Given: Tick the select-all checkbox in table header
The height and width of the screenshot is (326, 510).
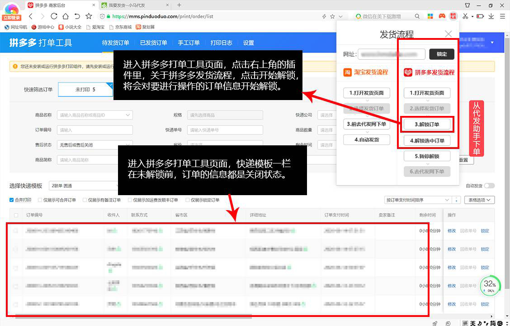Looking at the screenshot, I should tap(16, 215).
